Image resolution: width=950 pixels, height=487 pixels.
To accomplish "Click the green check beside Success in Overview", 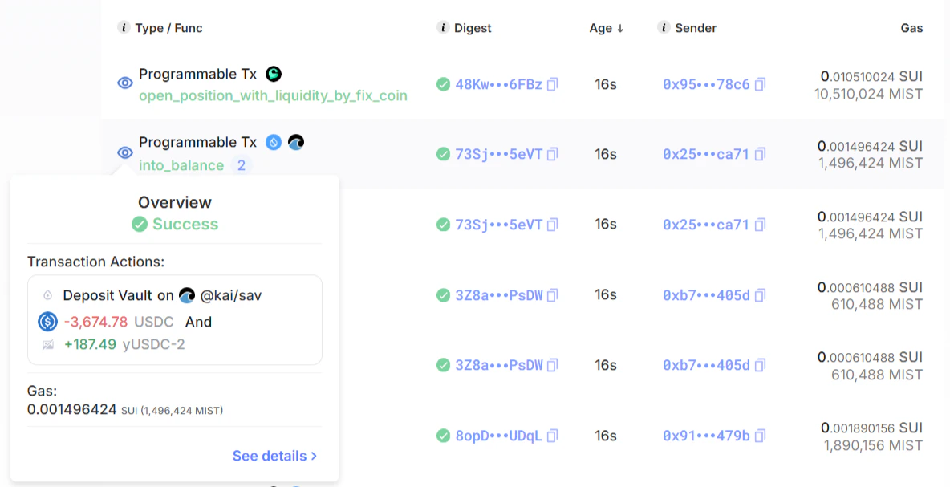I will click(140, 224).
